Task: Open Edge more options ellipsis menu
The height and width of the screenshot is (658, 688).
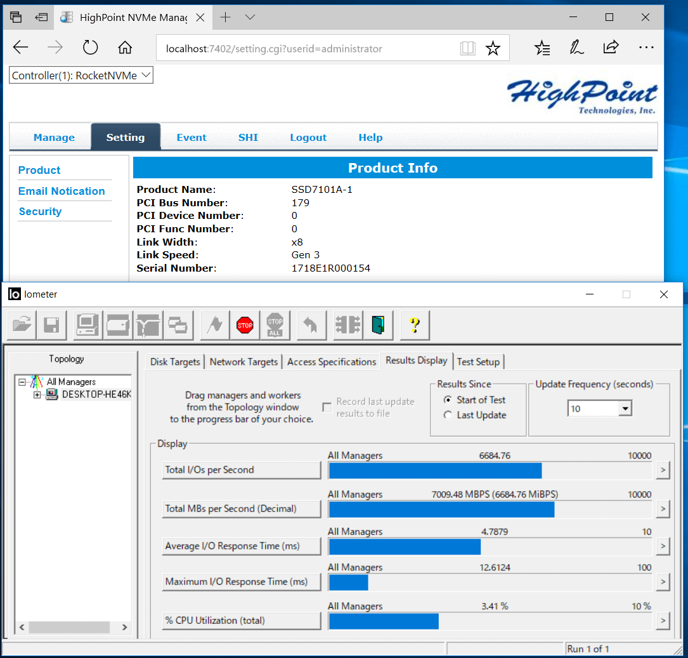Action: pos(646,47)
